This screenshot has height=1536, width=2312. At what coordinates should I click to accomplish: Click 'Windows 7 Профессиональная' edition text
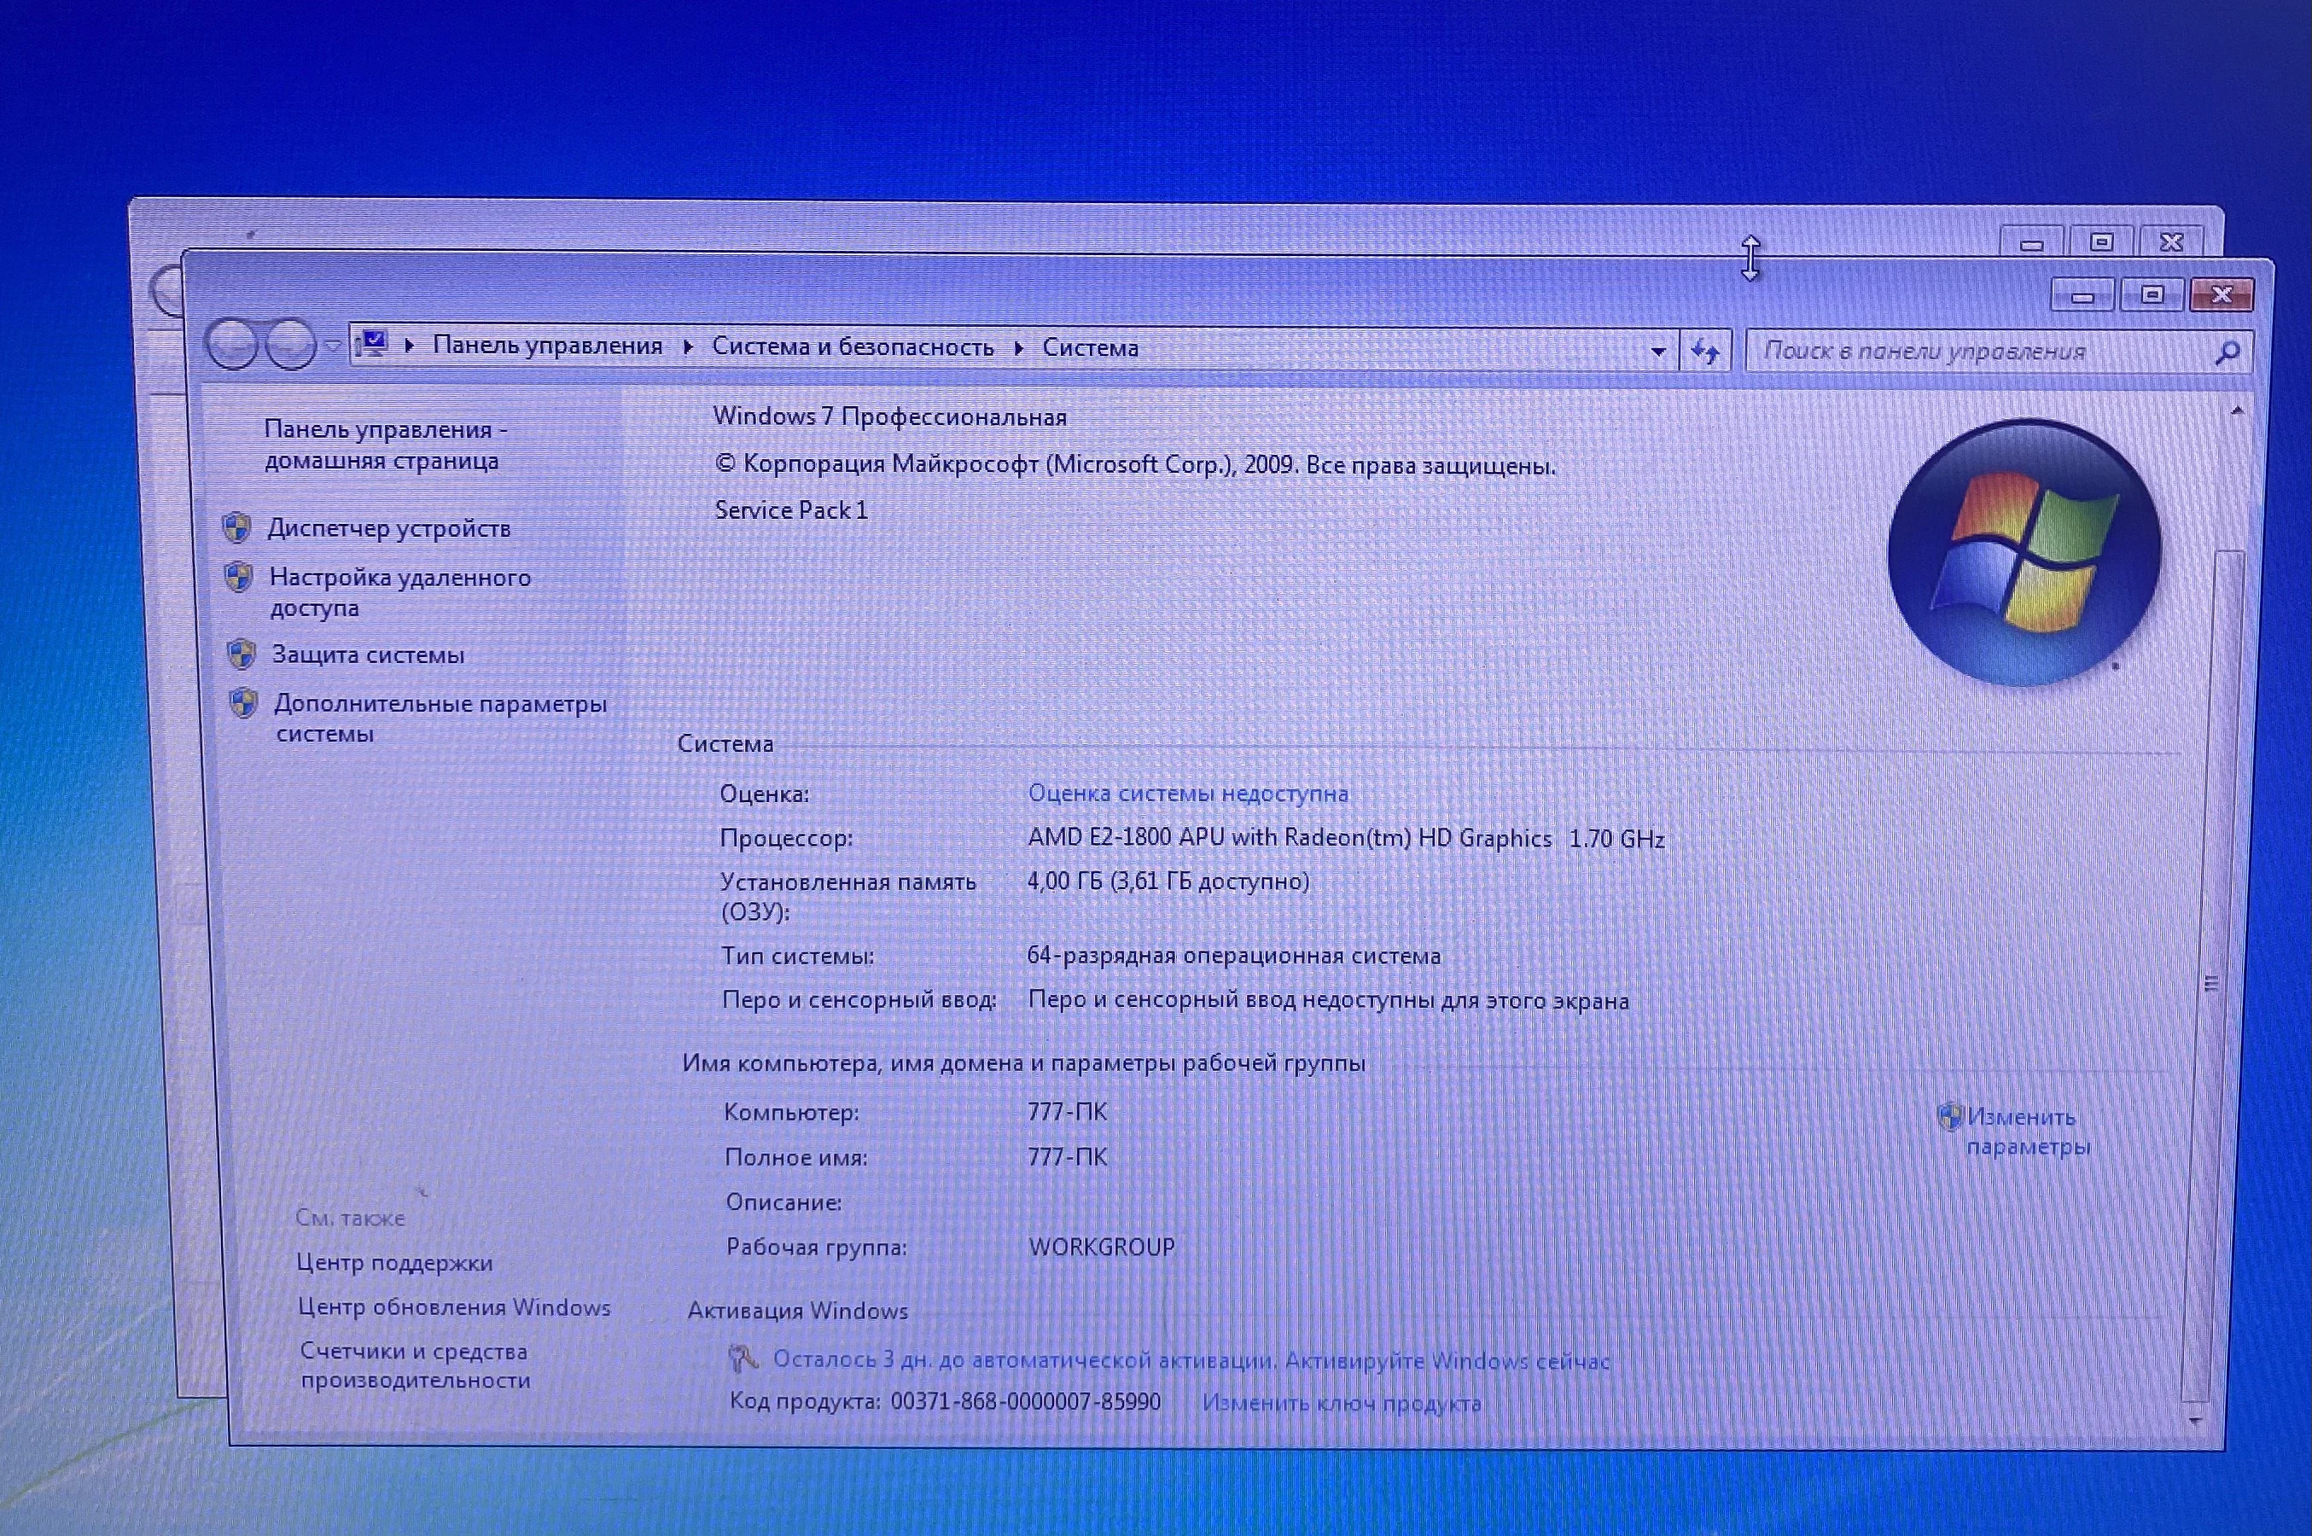[x=889, y=417]
